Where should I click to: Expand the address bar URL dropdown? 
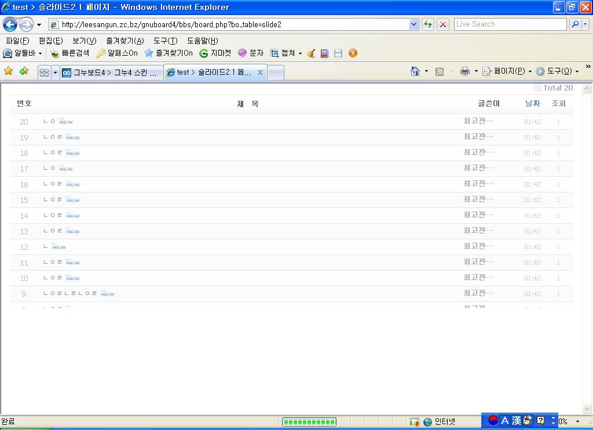tap(414, 24)
